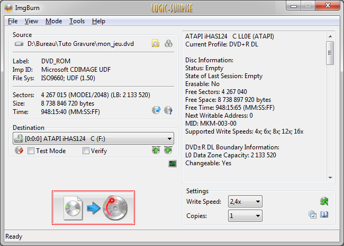Minimize the ImgBurn window

click(x=294, y=6)
